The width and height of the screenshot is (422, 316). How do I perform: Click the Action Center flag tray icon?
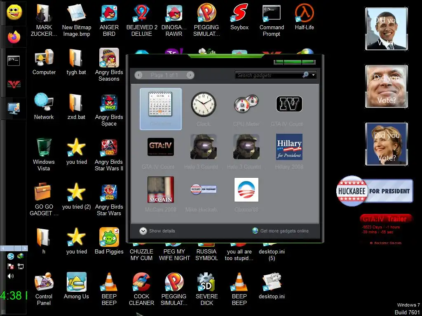tap(11, 266)
